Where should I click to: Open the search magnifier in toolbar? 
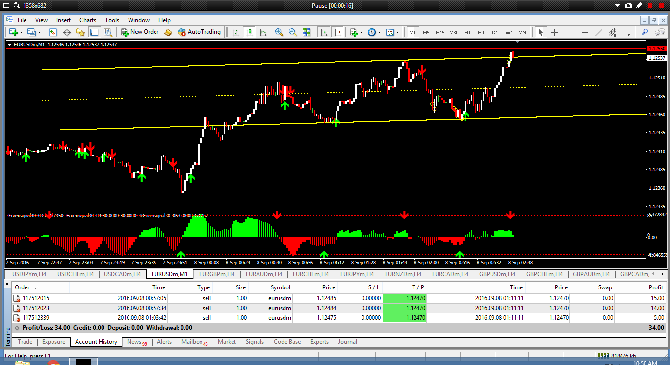click(x=645, y=32)
